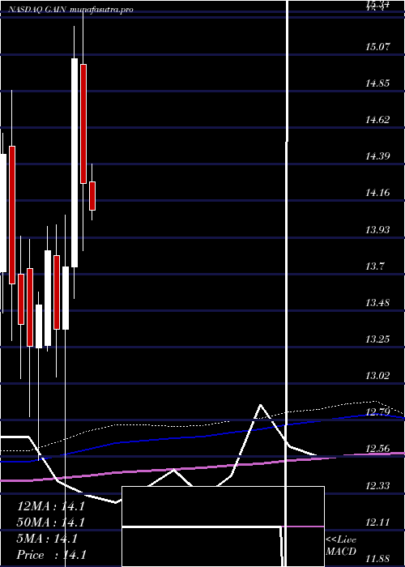
Task: Select the 12.79 price axis label
Action: click(x=377, y=411)
